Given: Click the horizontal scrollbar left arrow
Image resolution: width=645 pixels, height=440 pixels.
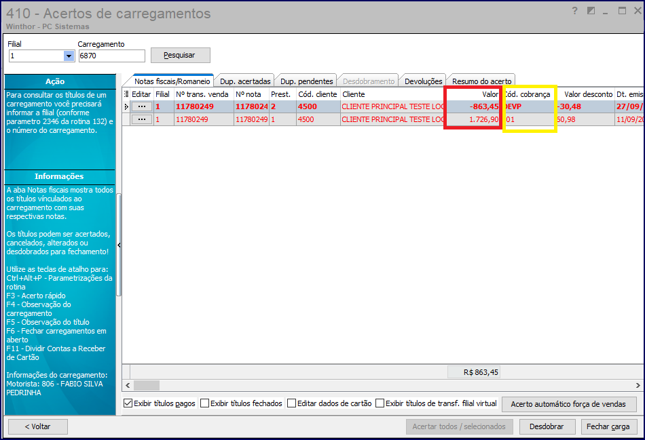Looking at the screenshot, I should click(128, 385).
